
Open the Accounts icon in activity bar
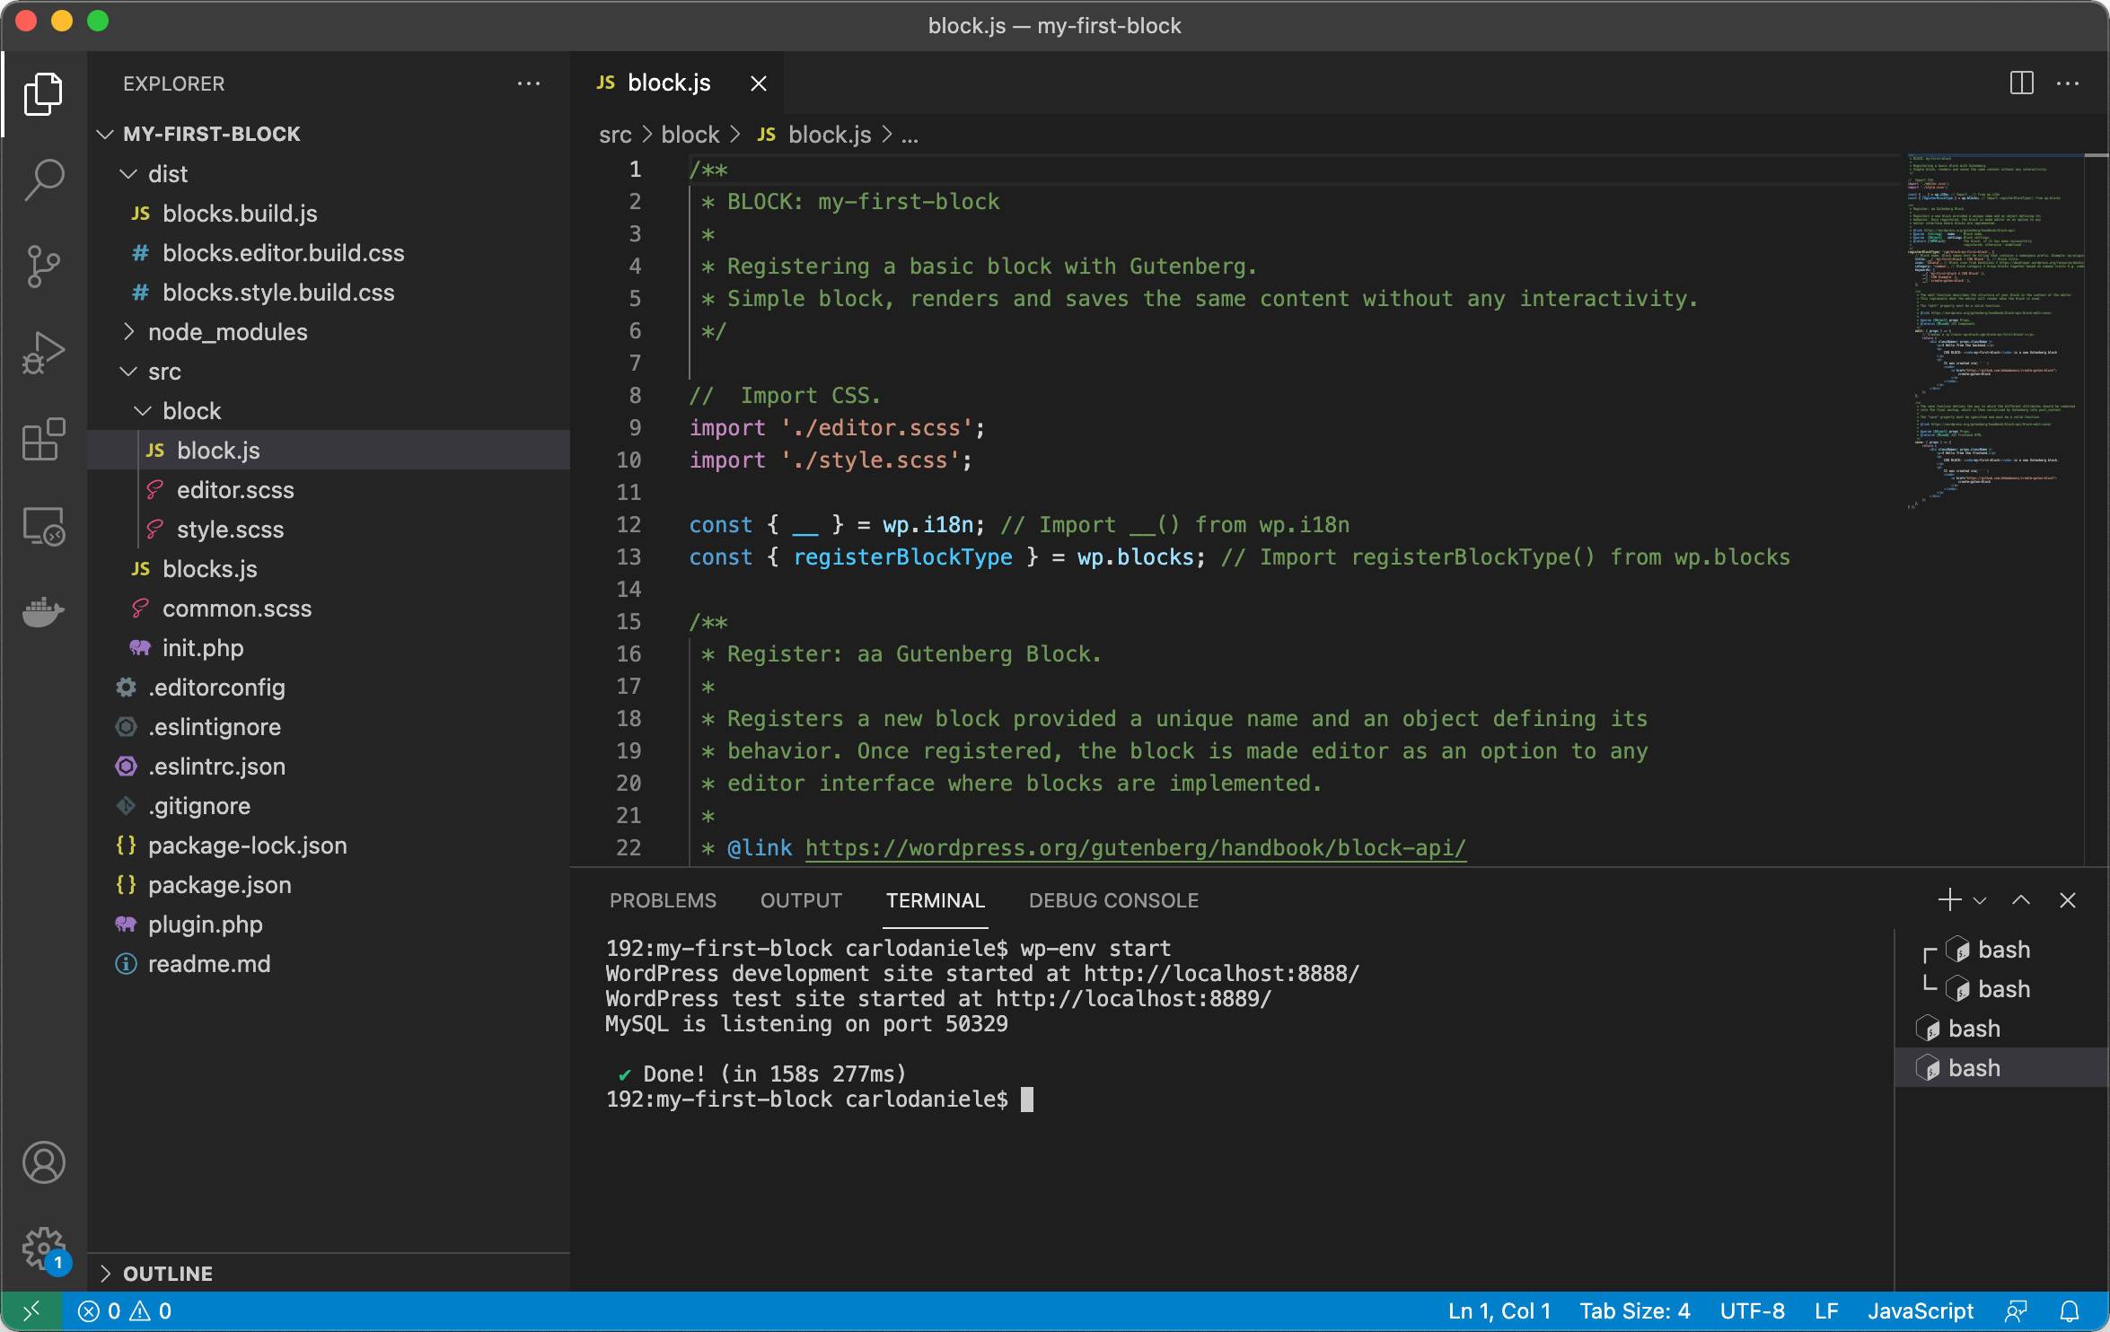pos(42,1161)
